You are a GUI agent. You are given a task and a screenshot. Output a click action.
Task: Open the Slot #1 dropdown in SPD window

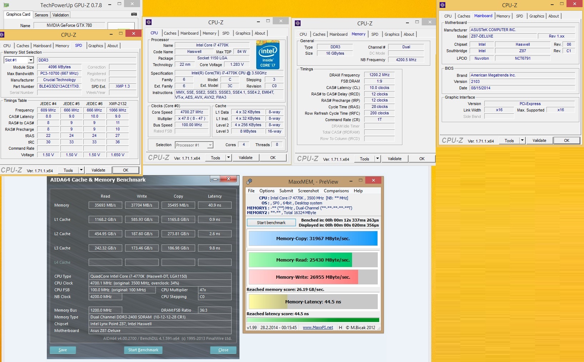pyautogui.click(x=31, y=60)
